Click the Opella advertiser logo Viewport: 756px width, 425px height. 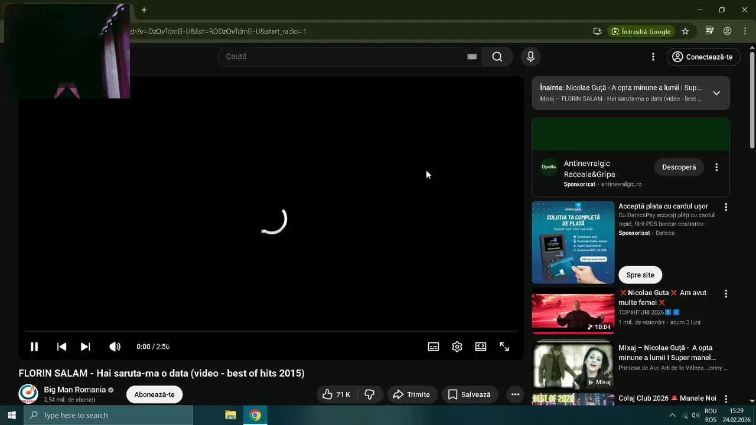(x=549, y=167)
